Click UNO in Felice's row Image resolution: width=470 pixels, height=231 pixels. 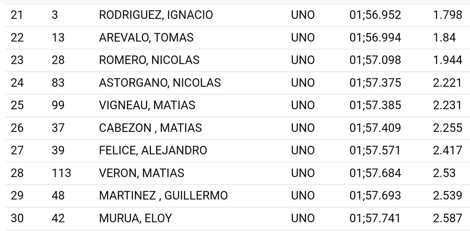point(303,150)
